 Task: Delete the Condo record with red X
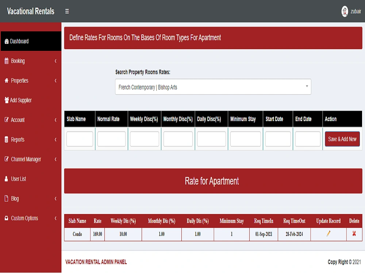(x=354, y=234)
